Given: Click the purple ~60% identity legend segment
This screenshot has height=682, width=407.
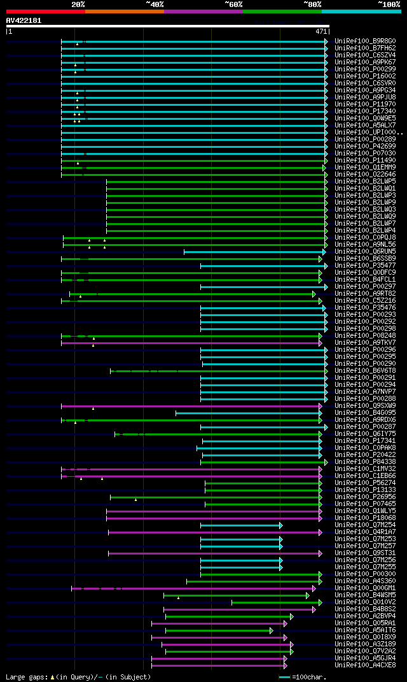Looking at the screenshot, I should point(203,11).
